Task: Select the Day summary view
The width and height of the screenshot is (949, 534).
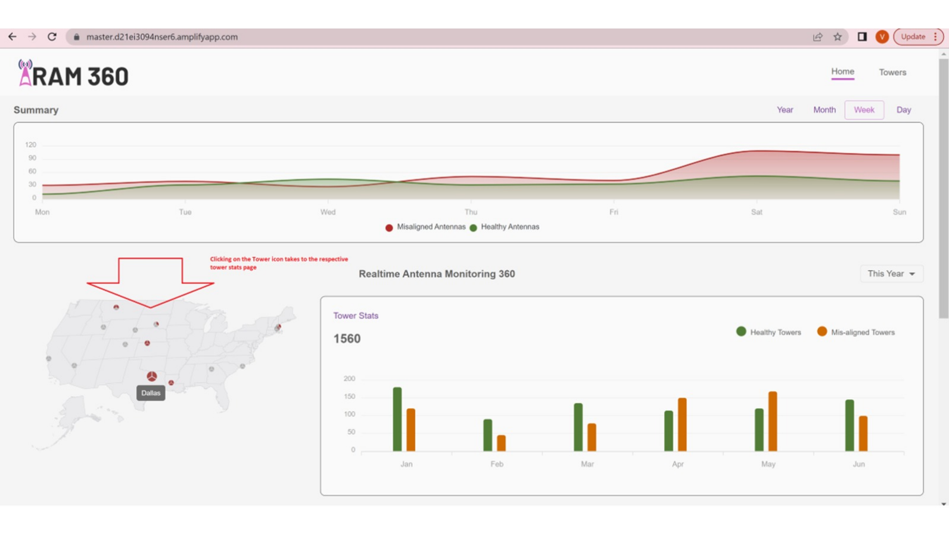Action: 903,110
